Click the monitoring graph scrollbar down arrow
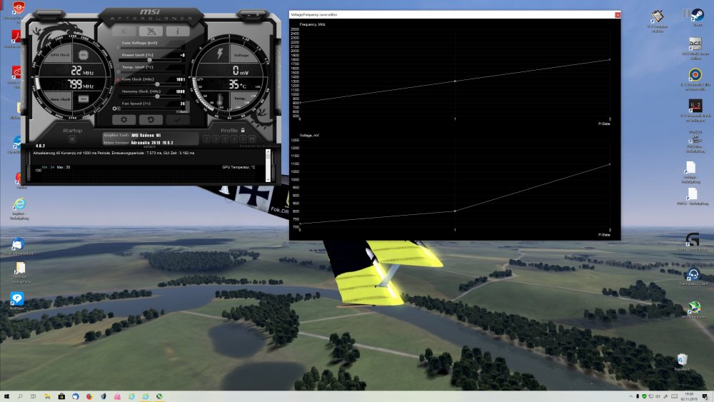714x402 pixels. (268, 179)
